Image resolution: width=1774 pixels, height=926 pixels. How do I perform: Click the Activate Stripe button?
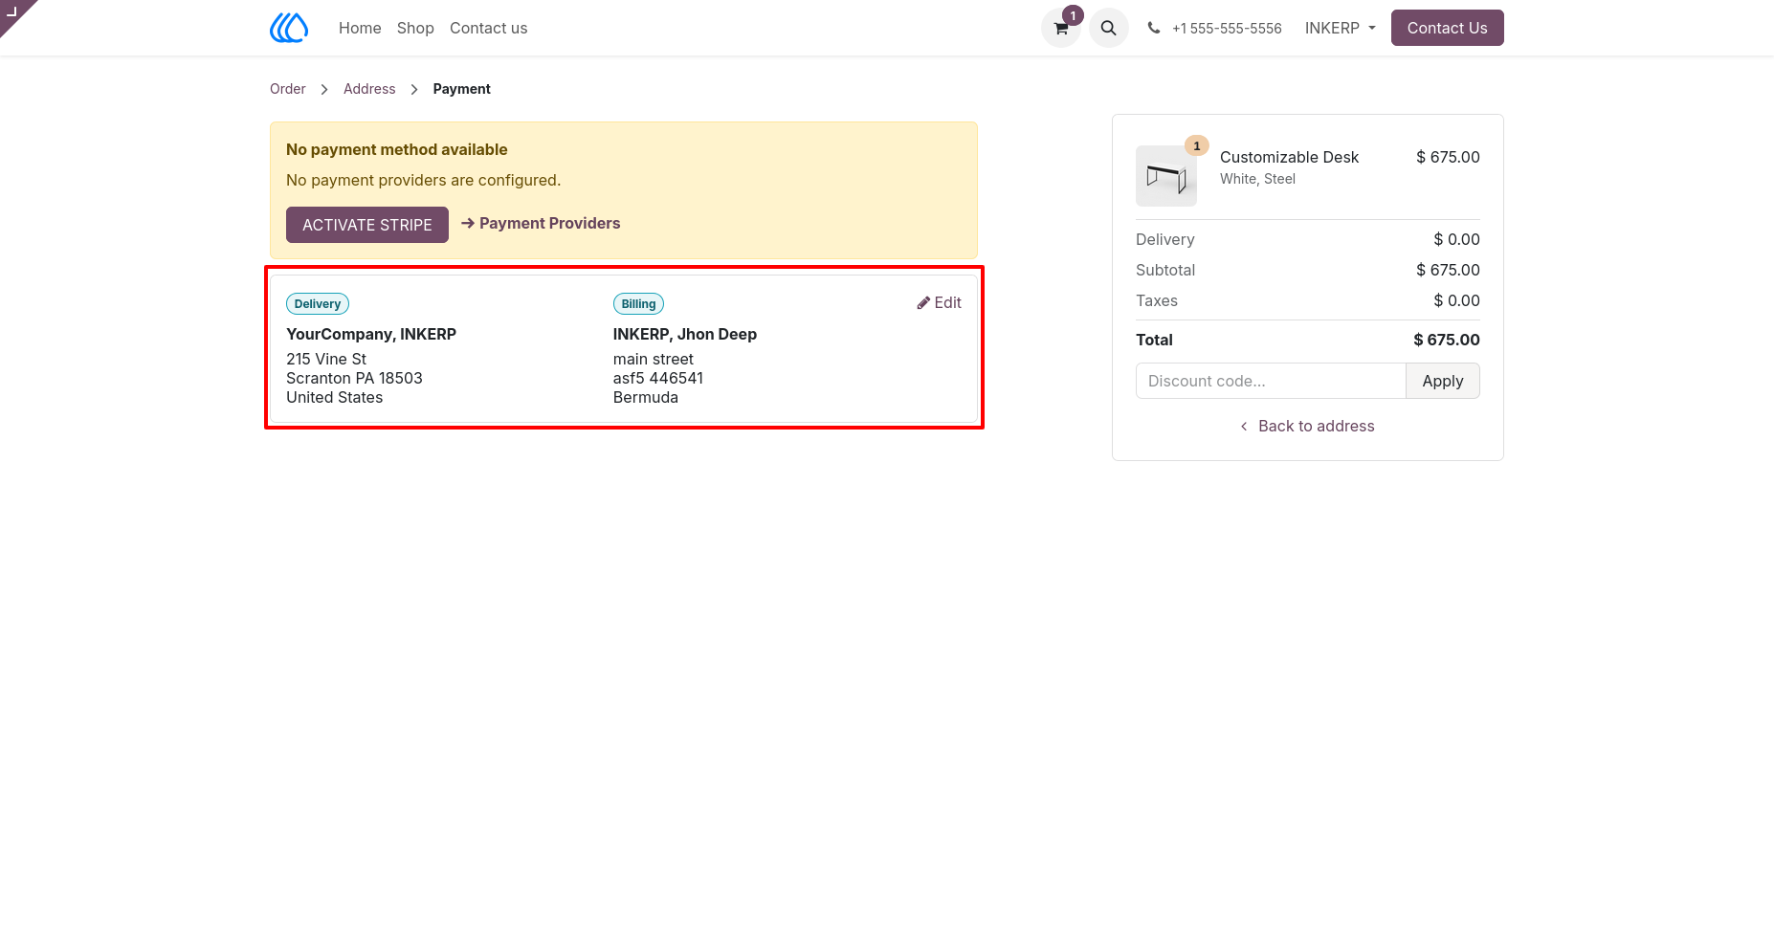[367, 225]
